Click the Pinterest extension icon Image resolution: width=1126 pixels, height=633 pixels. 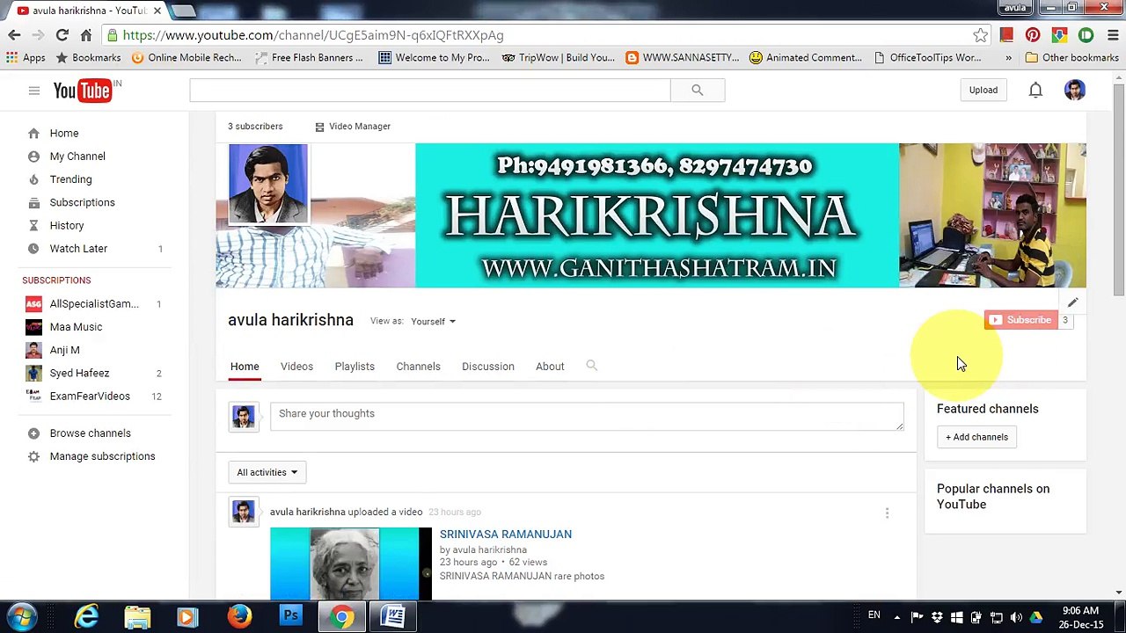(x=1033, y=35)
